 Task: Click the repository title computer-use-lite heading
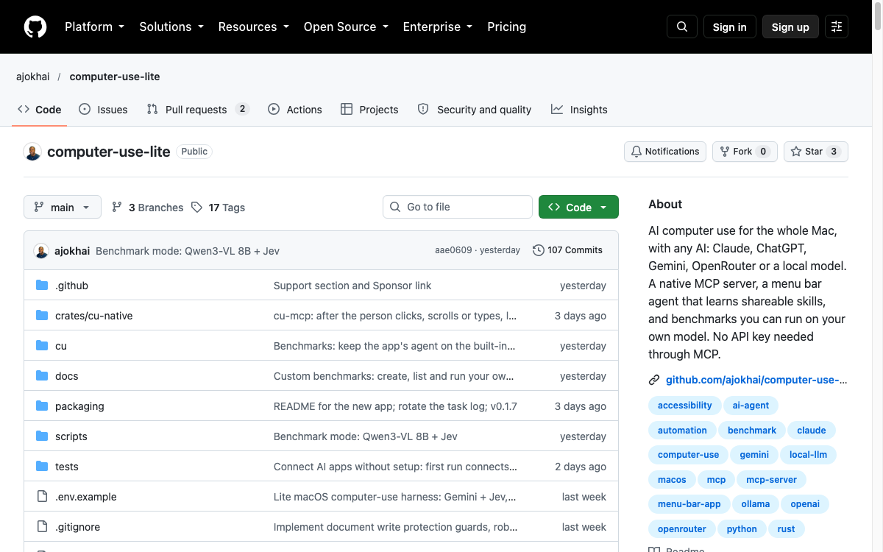[109, 152]
